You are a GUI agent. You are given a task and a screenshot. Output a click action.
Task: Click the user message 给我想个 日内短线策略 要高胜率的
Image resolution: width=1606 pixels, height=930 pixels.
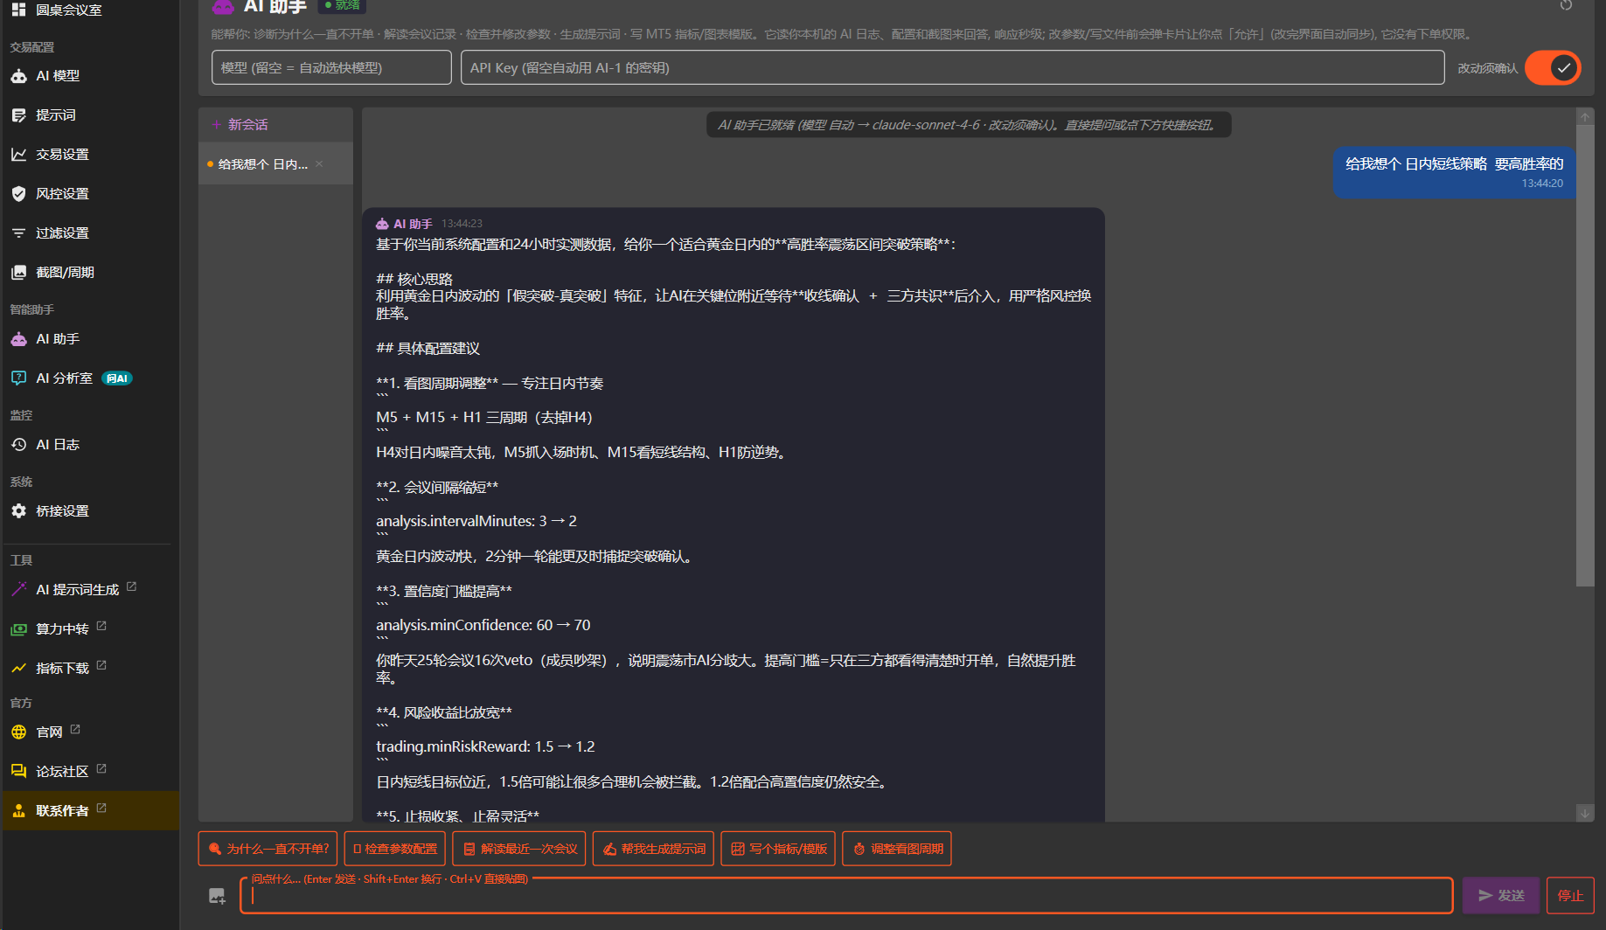(1455, 172)
